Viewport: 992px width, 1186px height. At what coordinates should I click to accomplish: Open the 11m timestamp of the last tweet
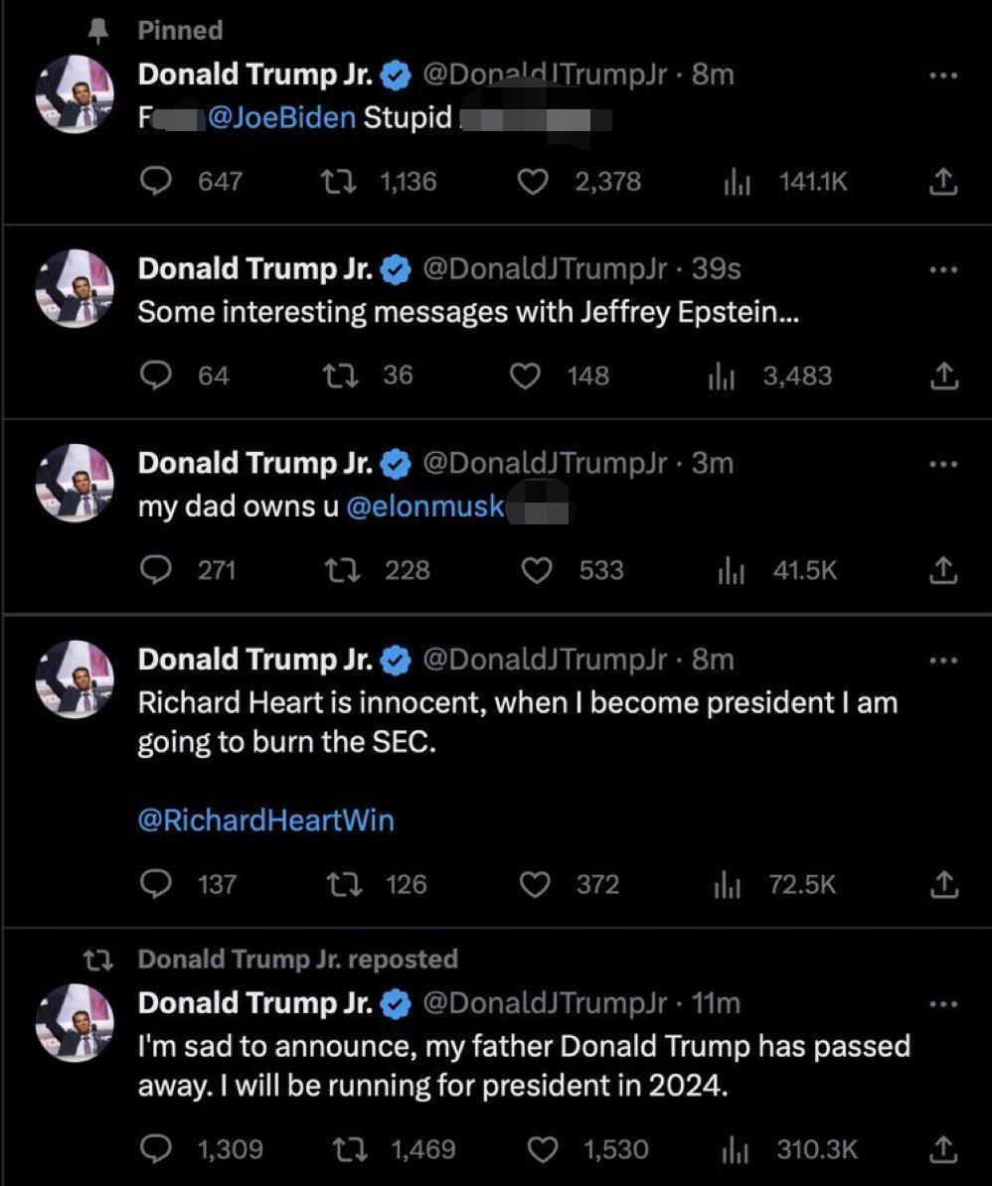[716, 1003]
